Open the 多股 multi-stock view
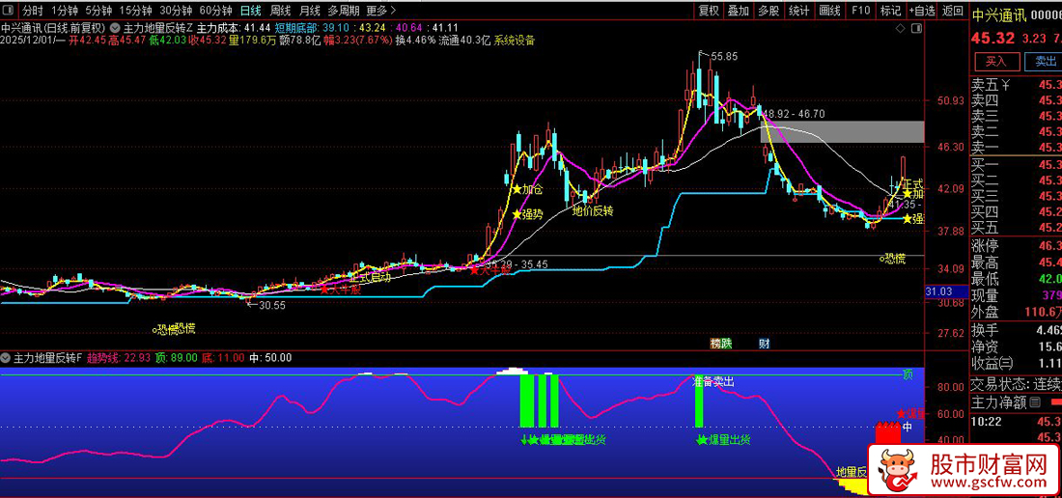The height and width of the screenshot is (498, 1062). coord(769,11)
